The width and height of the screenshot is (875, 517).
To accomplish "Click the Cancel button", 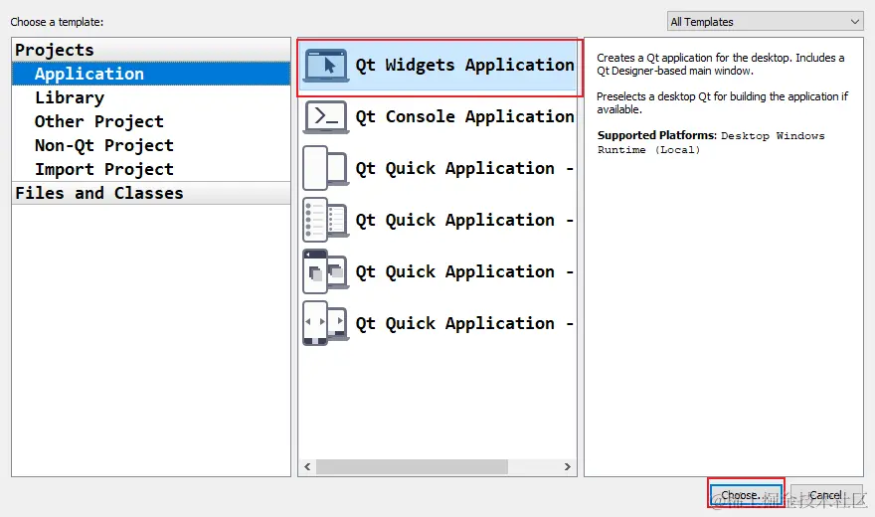I will tap(826, 495).
